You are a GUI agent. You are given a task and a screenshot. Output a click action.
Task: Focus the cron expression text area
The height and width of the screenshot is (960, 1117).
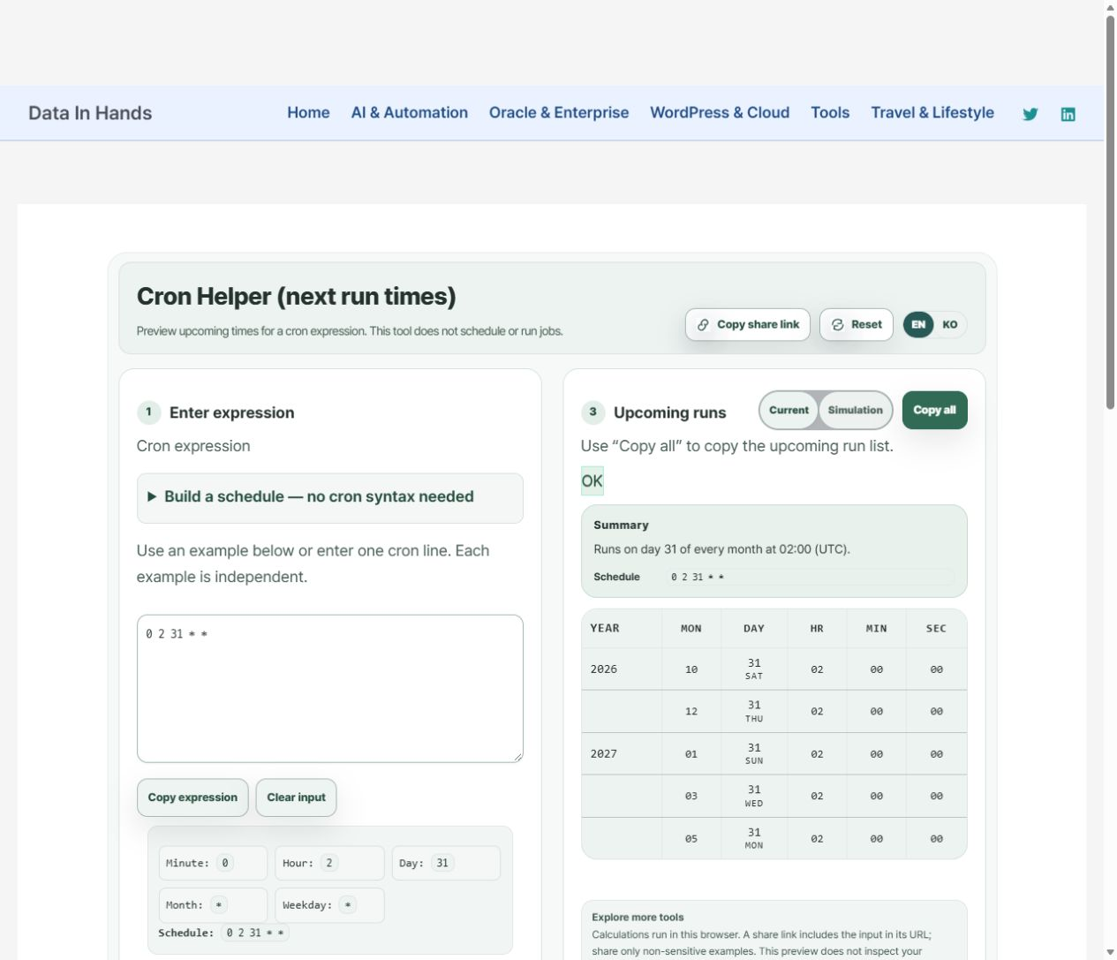tap(329, 689)
